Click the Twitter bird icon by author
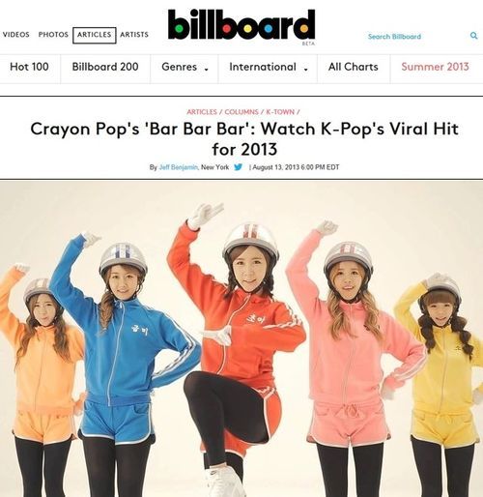This screenshot has height=497, width=483. [239, 167]
